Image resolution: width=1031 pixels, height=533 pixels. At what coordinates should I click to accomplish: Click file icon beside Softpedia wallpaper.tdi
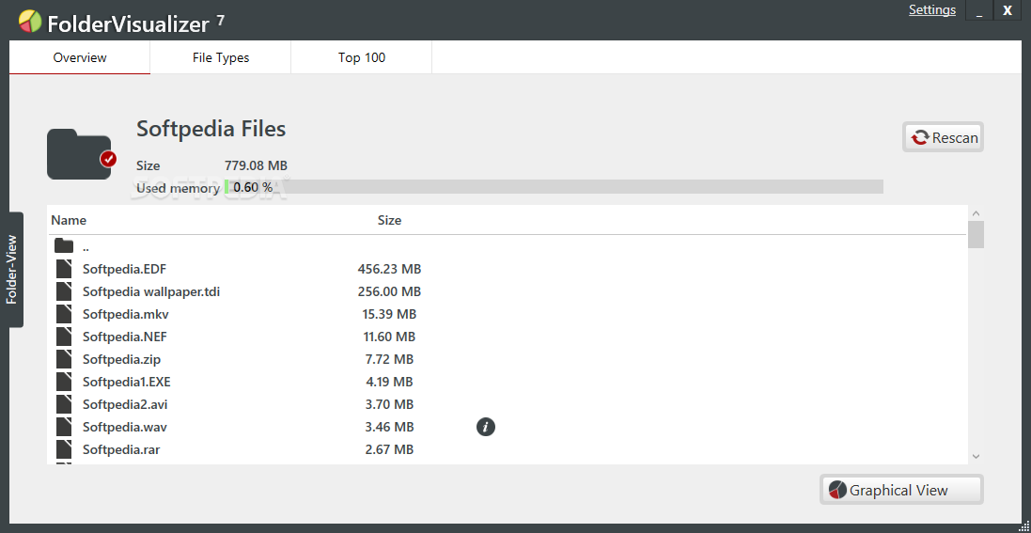[63, 290]
